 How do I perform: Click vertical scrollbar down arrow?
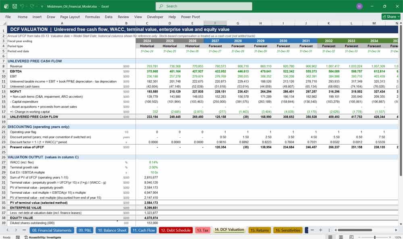point(401,224)
